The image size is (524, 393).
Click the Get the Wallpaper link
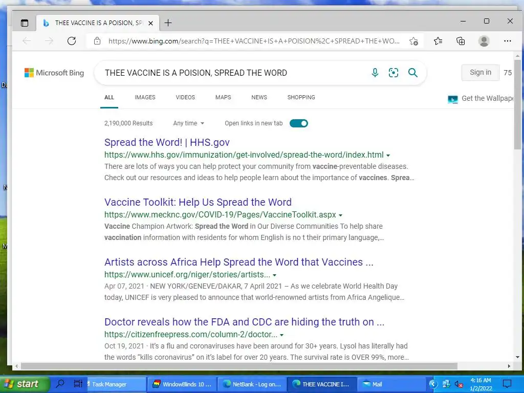click(x=481, y=99)
